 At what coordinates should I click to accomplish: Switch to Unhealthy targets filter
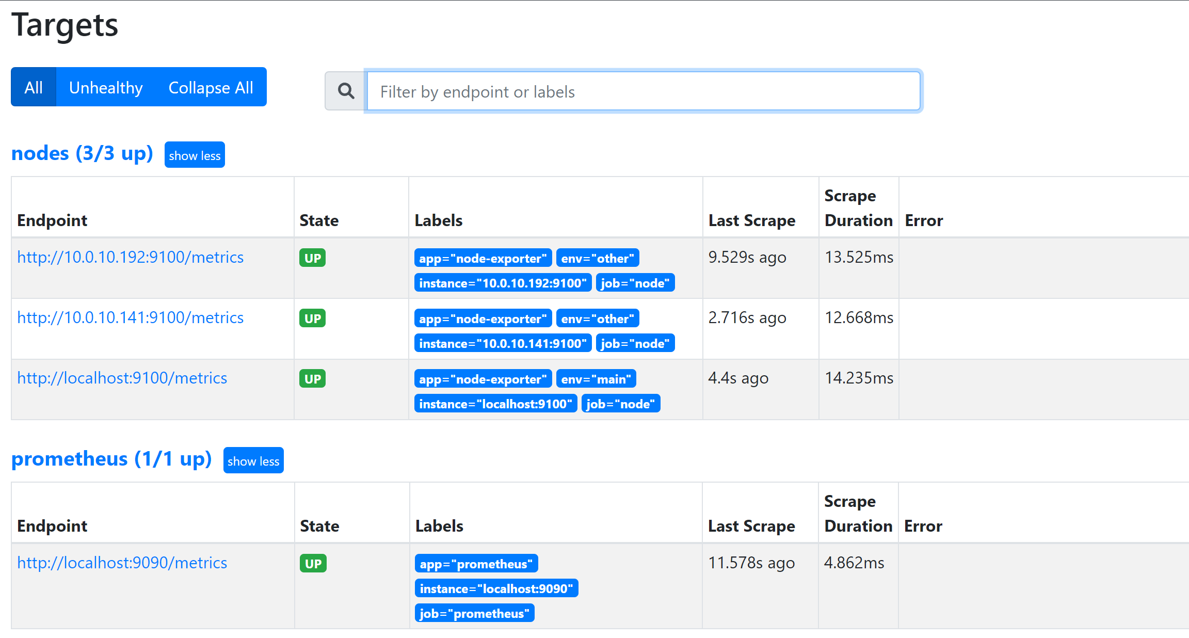pyautogui.click(x=106, y=87)
